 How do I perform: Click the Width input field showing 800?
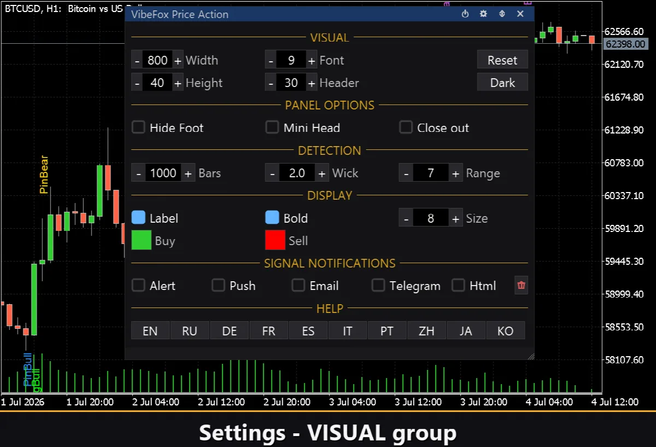pos(157,60)
